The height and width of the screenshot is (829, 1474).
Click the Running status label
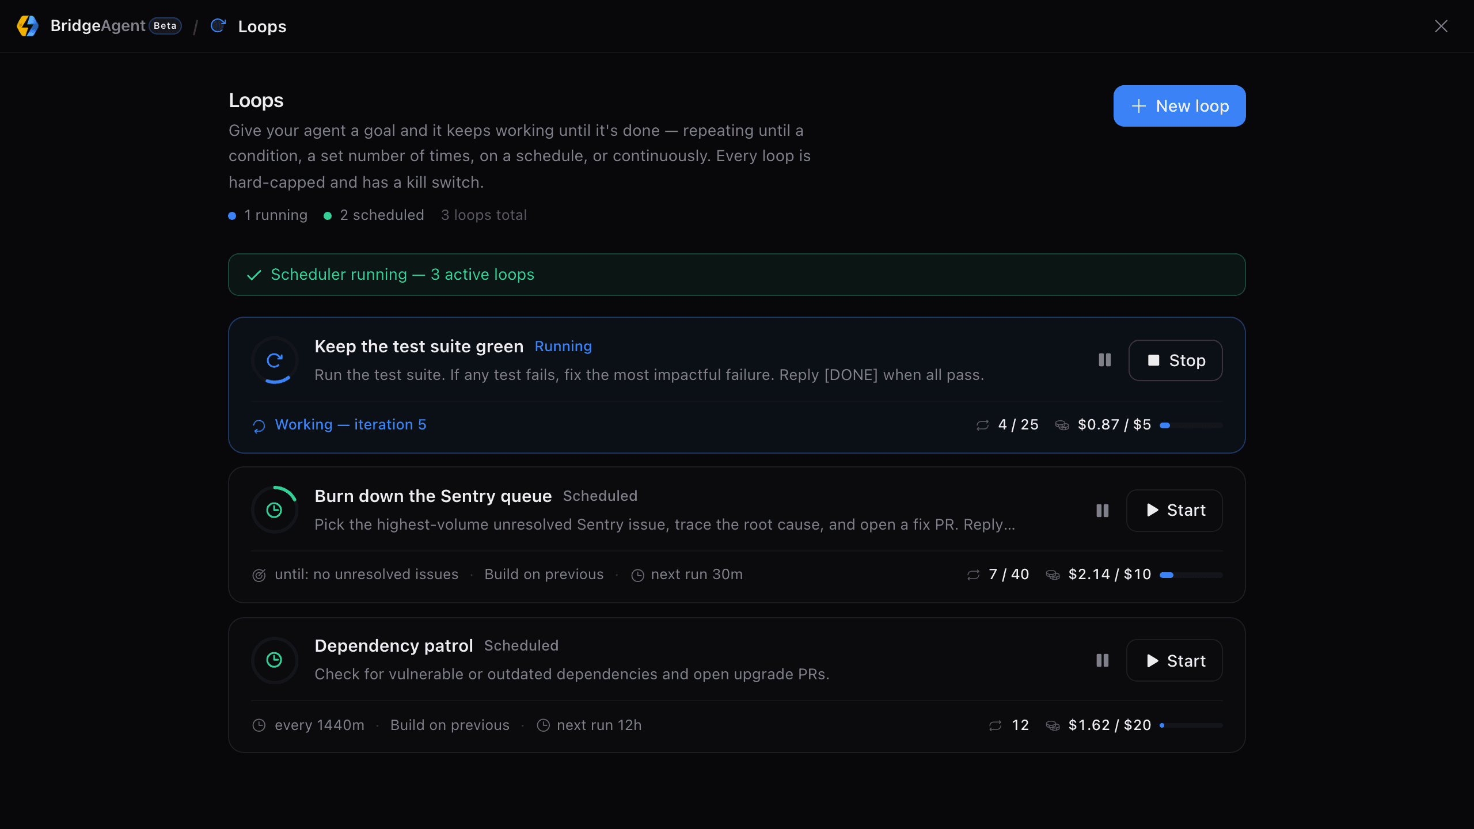pos(563,347)
